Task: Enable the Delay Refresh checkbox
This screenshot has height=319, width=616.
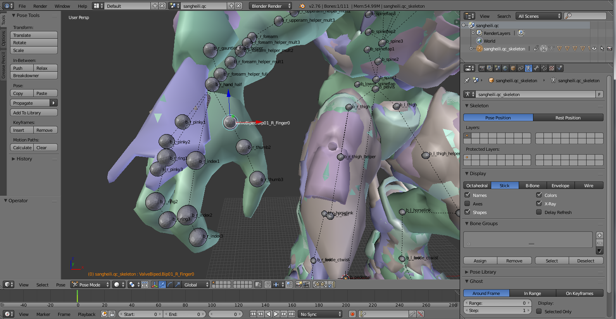Action: point(539,212)
